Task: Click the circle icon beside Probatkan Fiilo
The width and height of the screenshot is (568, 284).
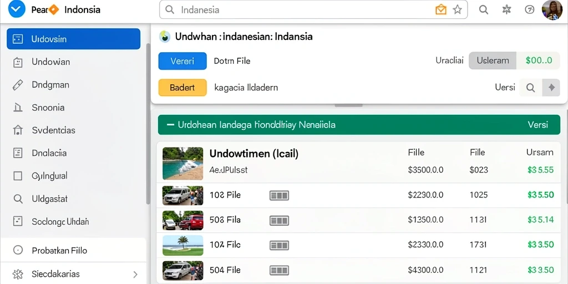Action: (x=18, y=250)
